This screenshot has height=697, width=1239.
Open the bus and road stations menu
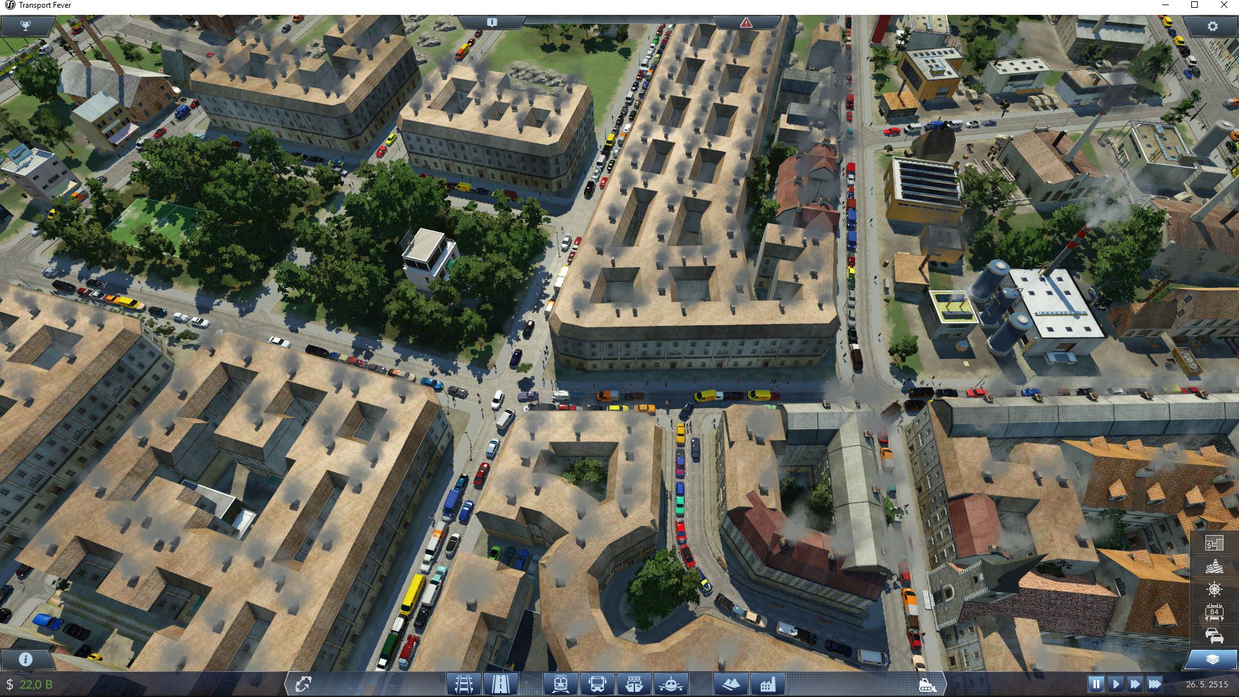point(597,683)
